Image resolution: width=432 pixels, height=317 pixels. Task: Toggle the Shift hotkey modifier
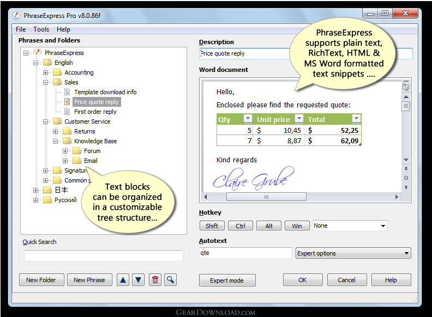pyautogui.click(x=212, y=226)
